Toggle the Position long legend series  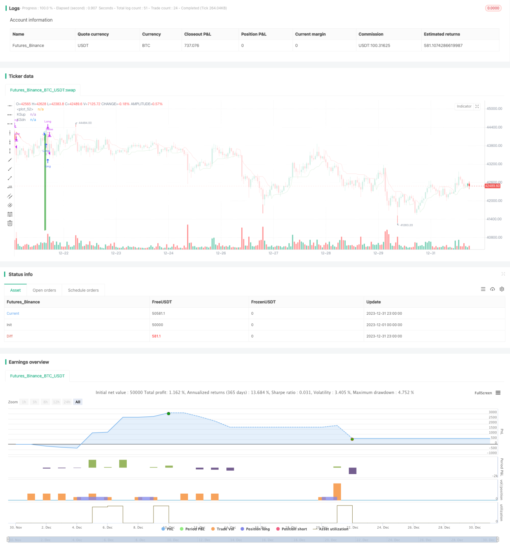point(255,529)
